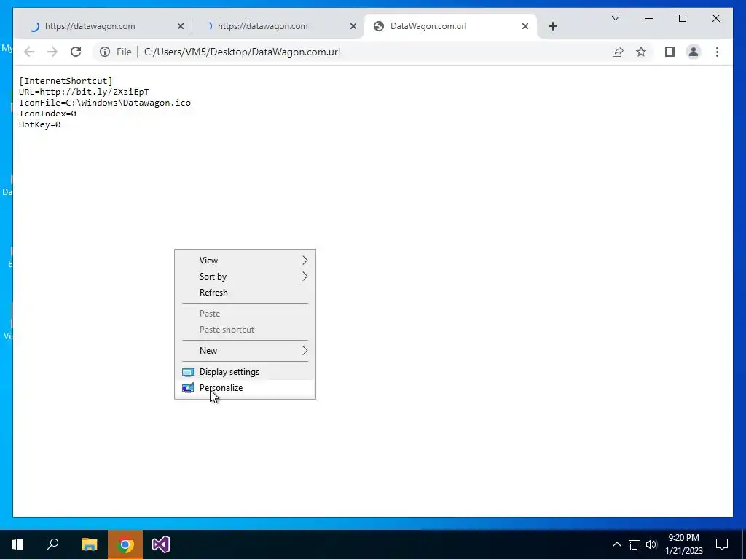Click the Chrome taskbar icon

coord(125,544)
